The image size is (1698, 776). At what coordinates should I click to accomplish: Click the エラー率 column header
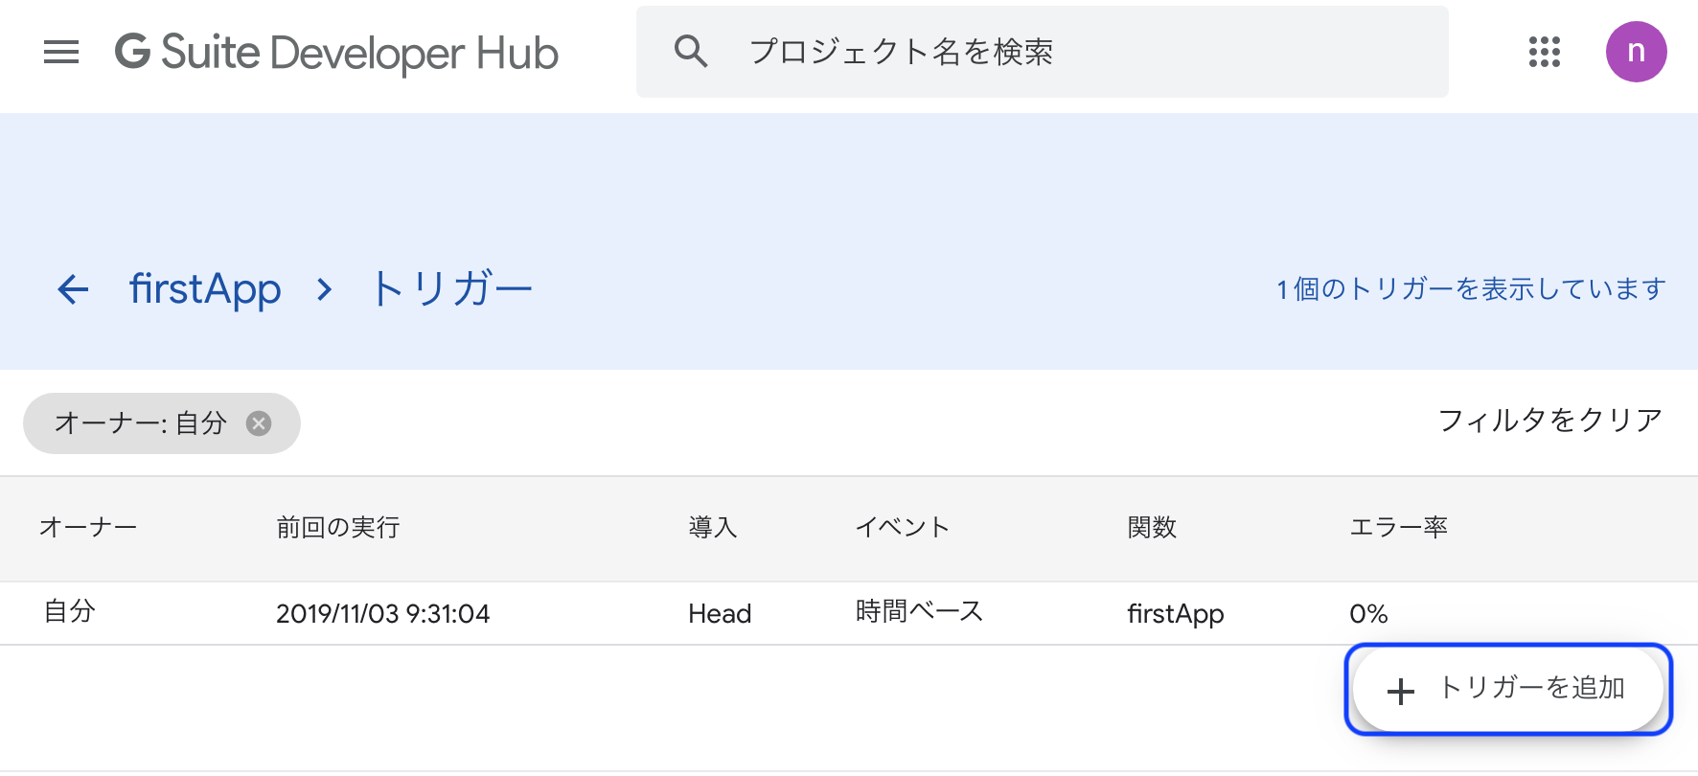point(1398,528)
